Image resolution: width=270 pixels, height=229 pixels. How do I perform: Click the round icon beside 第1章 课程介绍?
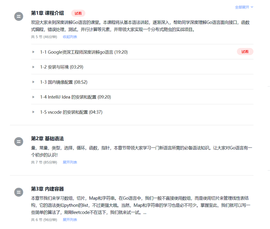point(19,16)
